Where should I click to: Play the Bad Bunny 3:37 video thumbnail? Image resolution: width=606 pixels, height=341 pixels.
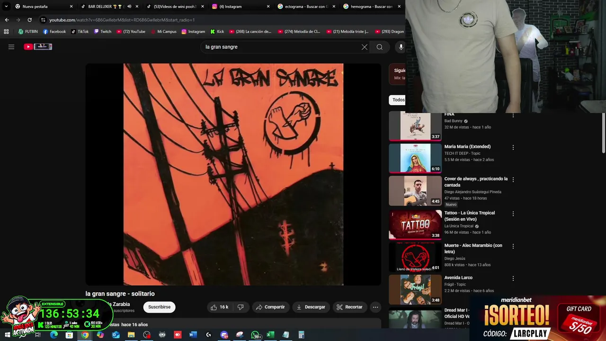415,126
